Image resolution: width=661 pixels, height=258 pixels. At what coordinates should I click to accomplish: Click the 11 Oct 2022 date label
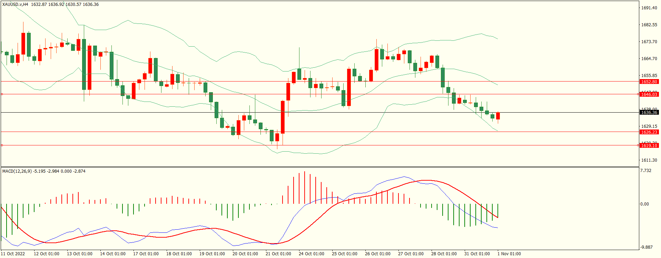pos(13,254)
